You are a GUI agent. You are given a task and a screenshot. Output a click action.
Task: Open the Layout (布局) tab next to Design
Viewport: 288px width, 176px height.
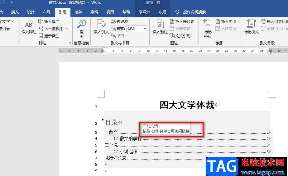click(x=47, y=12)
